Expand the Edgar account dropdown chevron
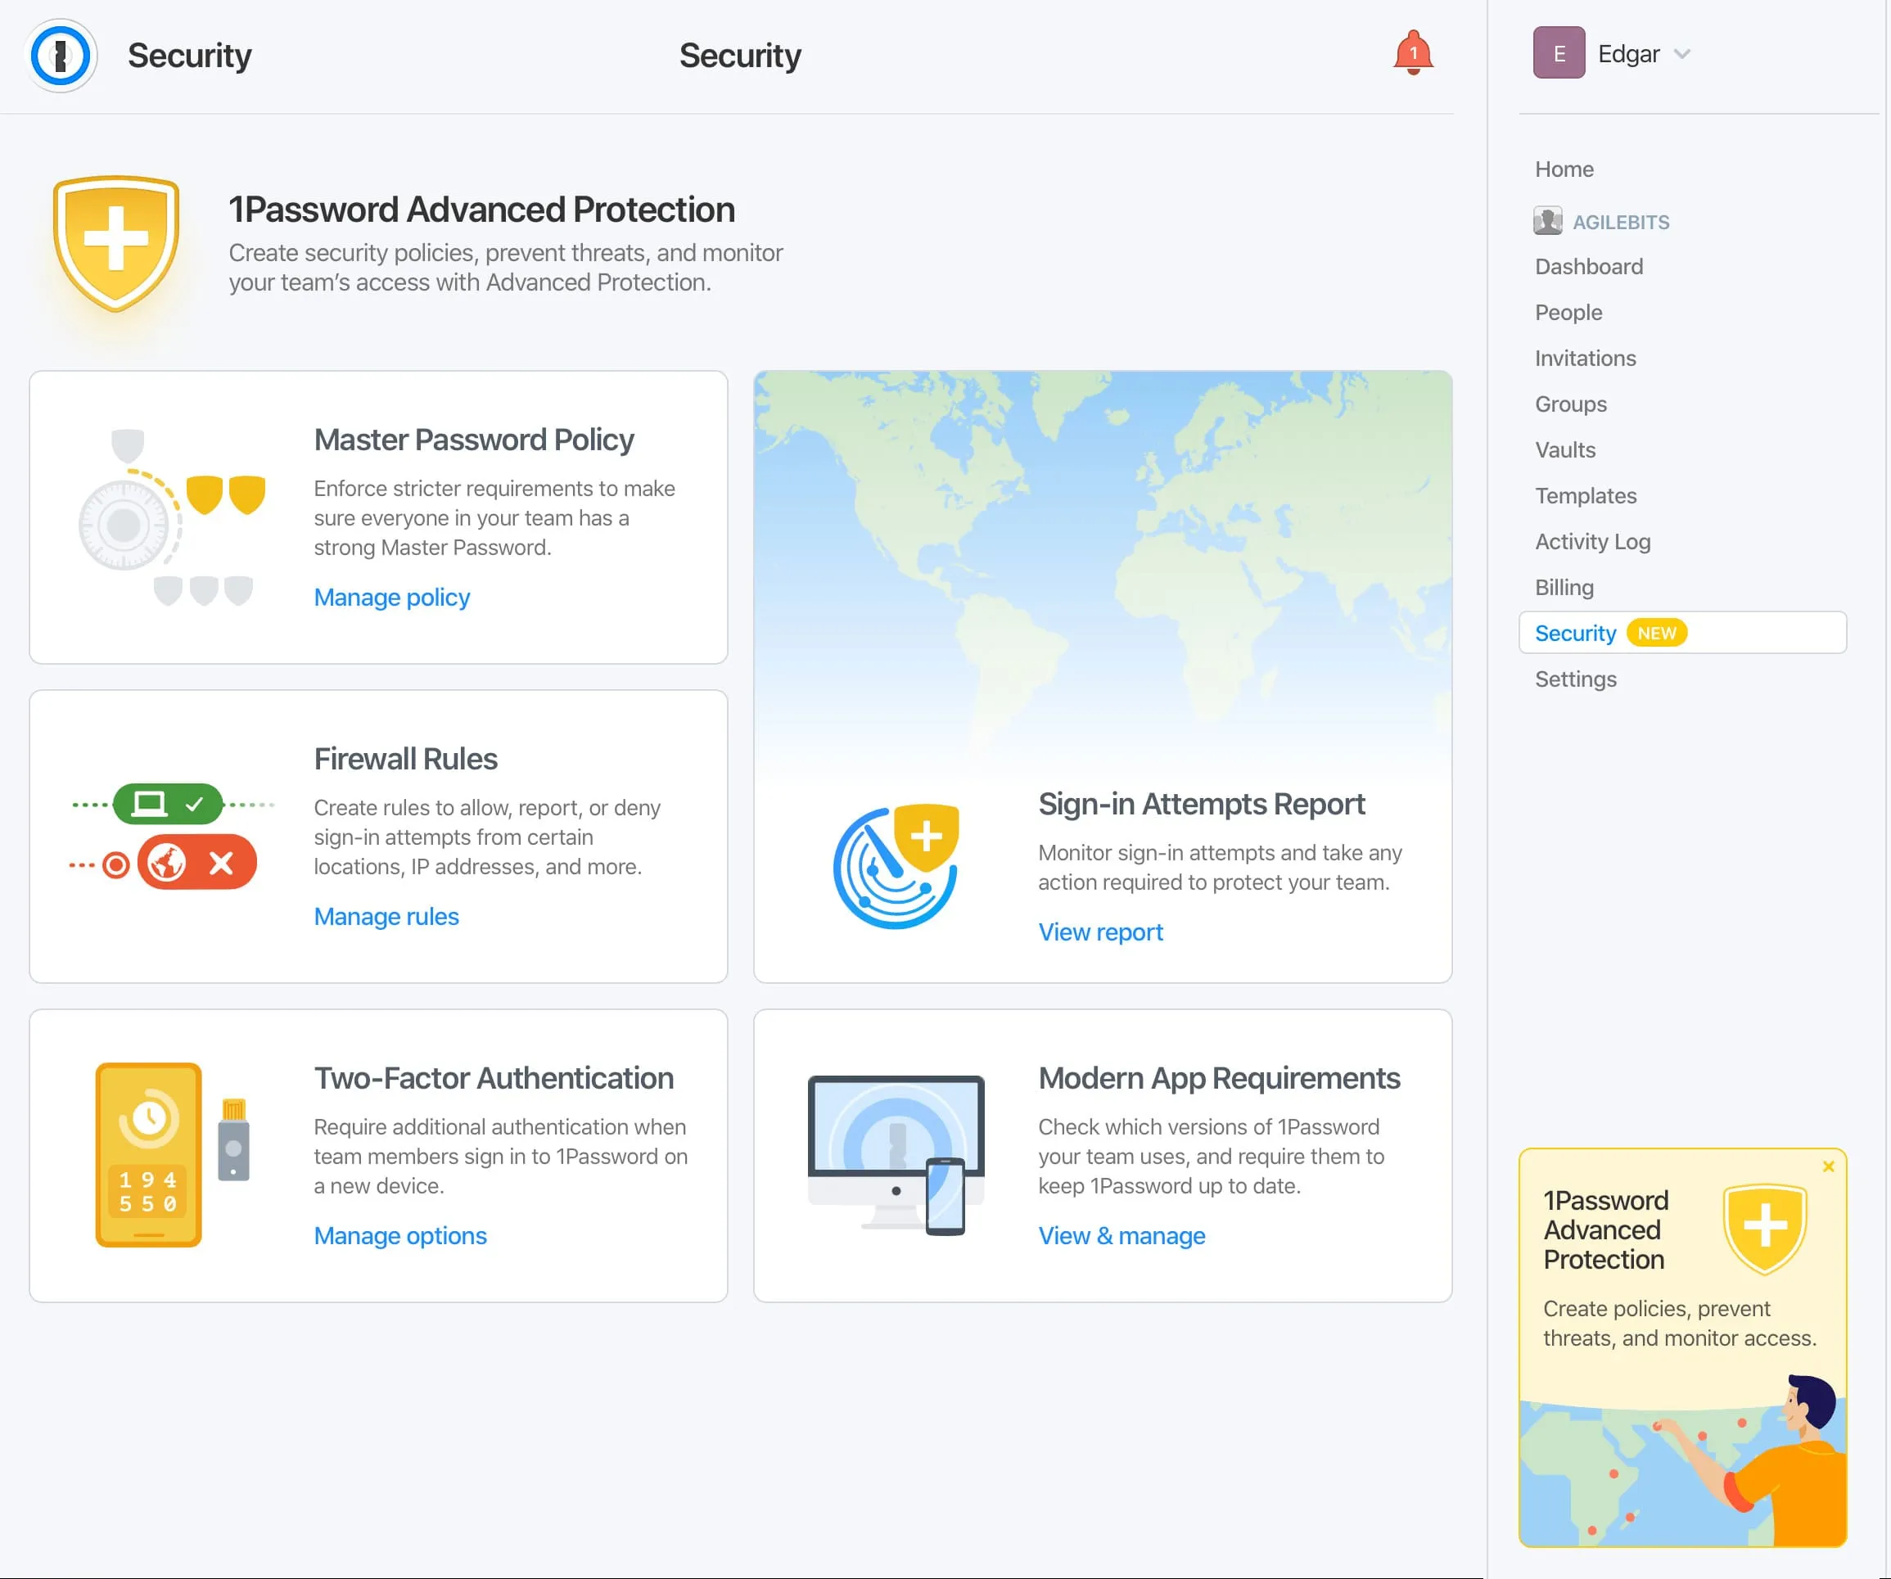The image size is (1891, 1579). 1681,54
